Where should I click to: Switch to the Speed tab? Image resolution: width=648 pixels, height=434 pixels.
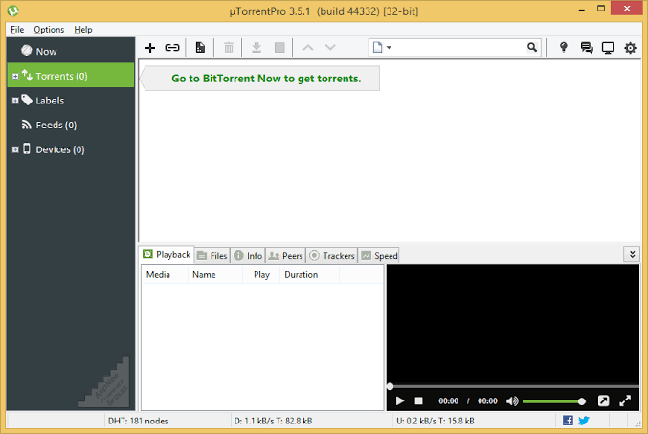pyautogui.click(x=379, y=256)
